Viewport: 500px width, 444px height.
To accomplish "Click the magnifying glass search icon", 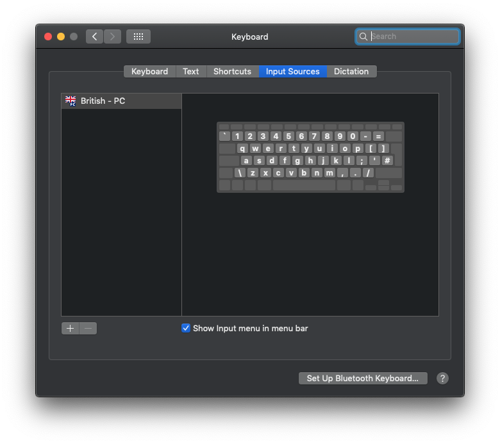I will [x=363, y=37].
